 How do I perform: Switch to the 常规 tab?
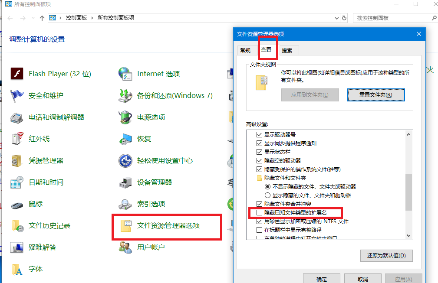245,50
